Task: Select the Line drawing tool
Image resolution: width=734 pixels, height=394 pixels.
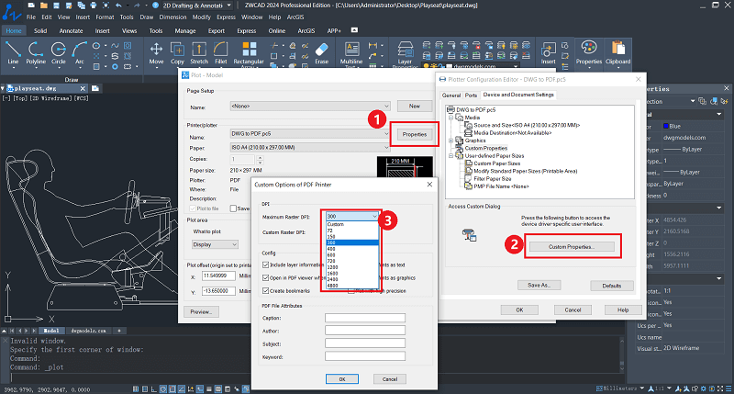Action: [13, 49]
